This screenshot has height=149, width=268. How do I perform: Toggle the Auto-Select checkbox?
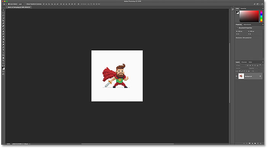coord(9,4)
